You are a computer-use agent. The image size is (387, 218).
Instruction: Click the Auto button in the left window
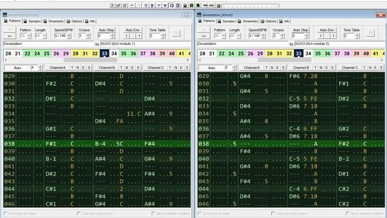[18, 68]
